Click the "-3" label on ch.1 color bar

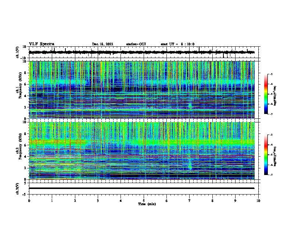point(271,74)
